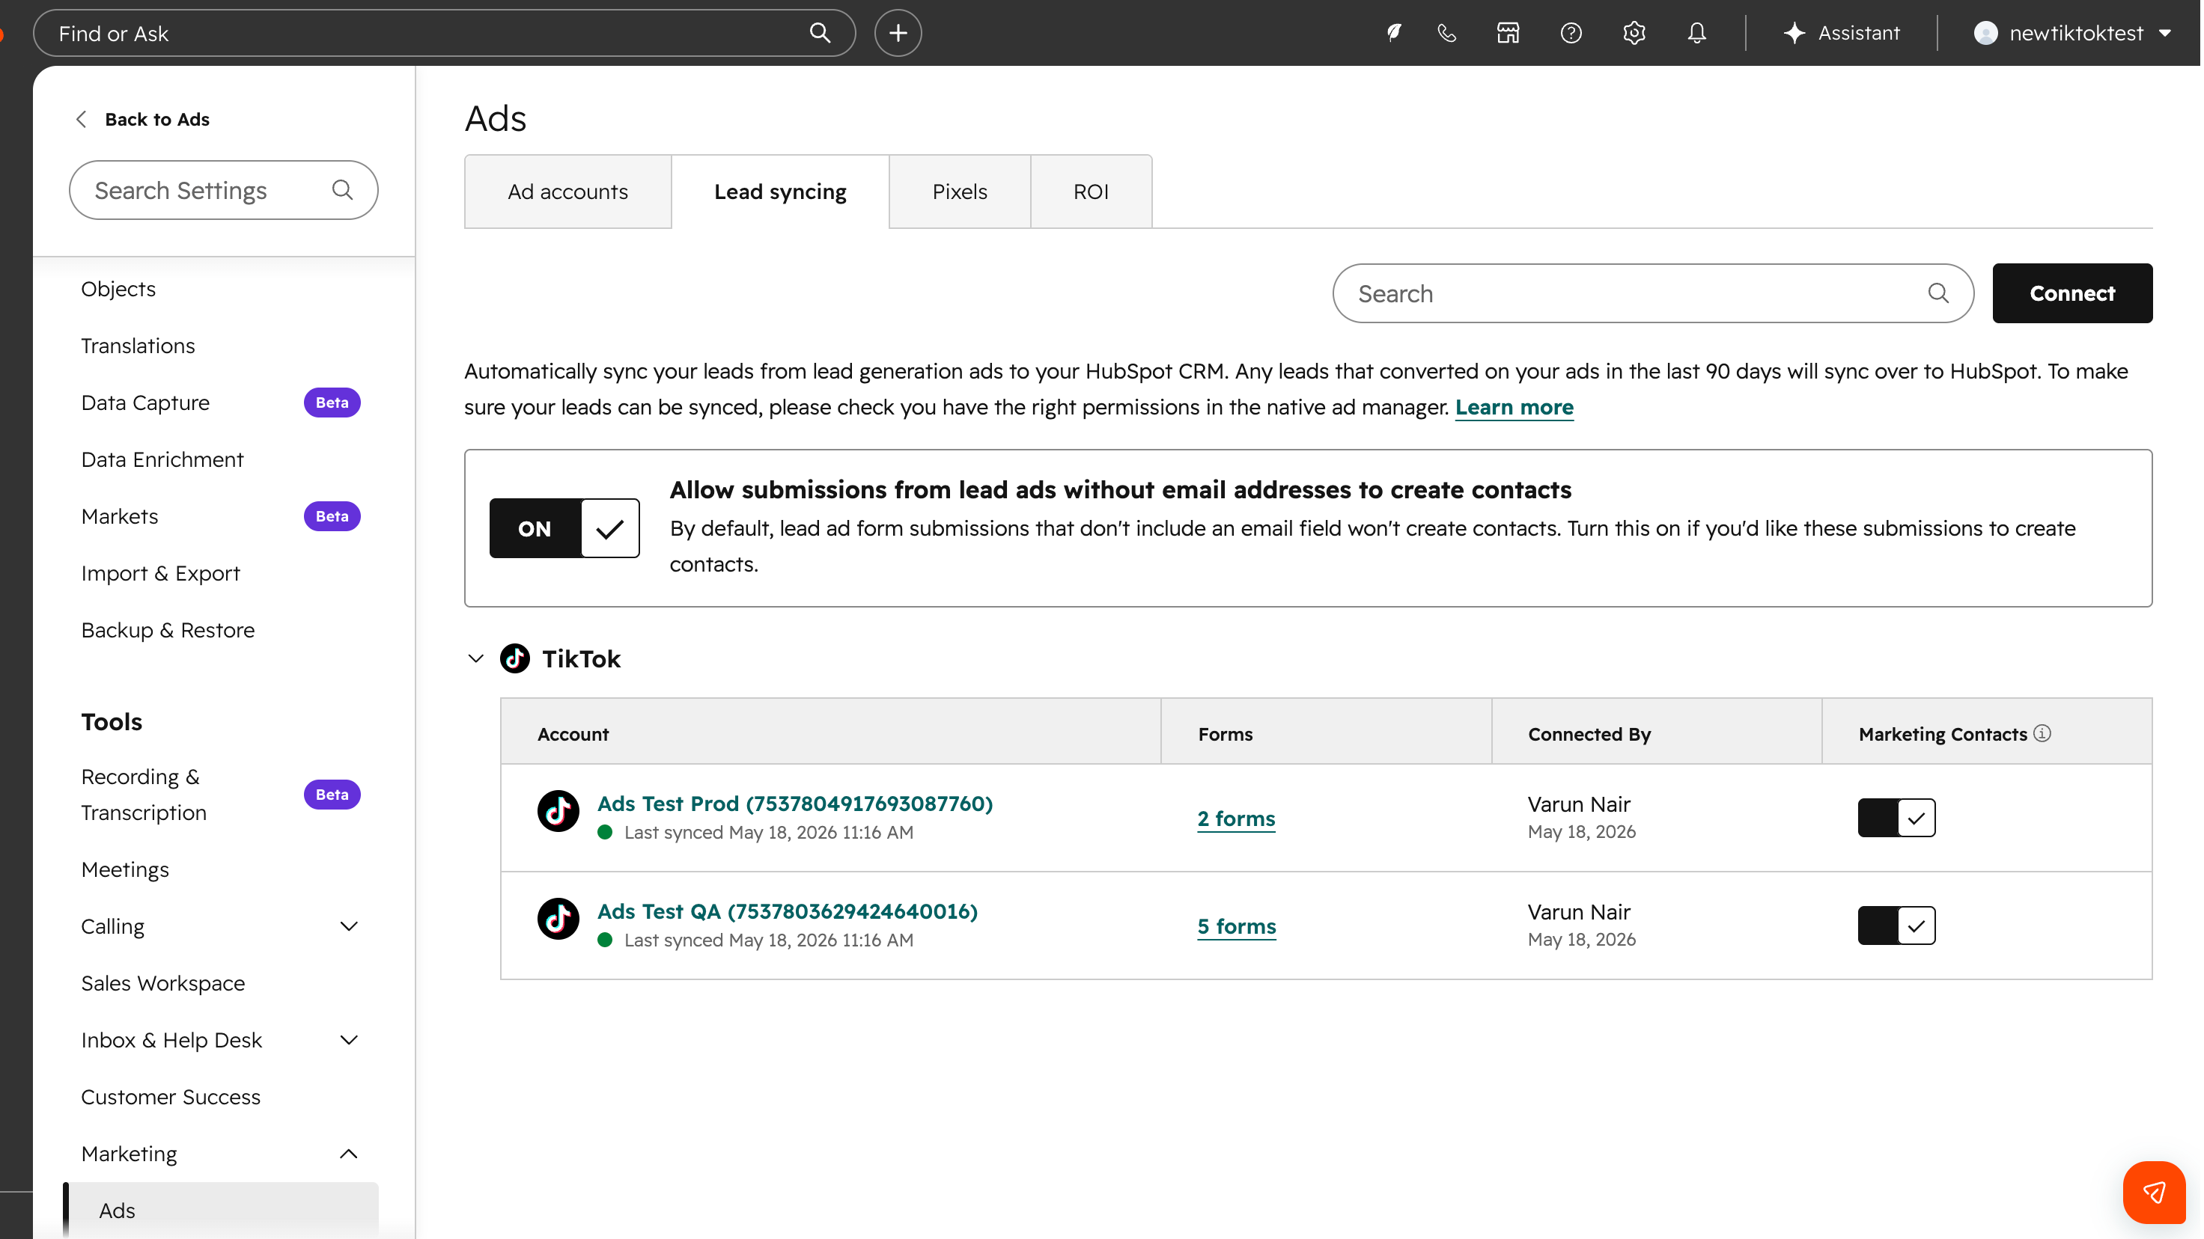This screenshot has height=1239, width=2204.
Task: Open the help question mark icon
Action: pos(1571,34)
